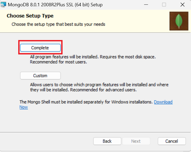Open the Download Now Mongo Shell link
This screenshot has height=152, width=191.
click(163, 102)
